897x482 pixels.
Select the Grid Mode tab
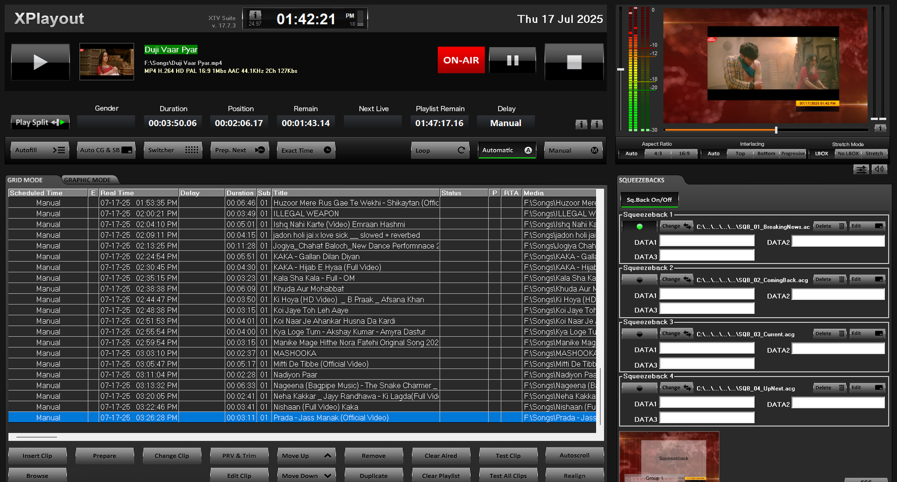25,180
